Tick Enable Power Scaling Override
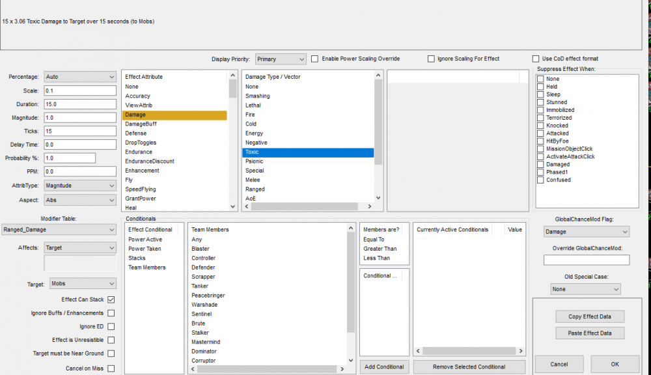This screenshot has width=651, height=375. [315, 59]
